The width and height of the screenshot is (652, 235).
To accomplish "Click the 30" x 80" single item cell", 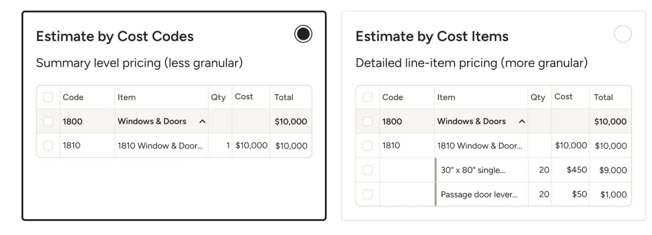I will [x=473, y=170].
